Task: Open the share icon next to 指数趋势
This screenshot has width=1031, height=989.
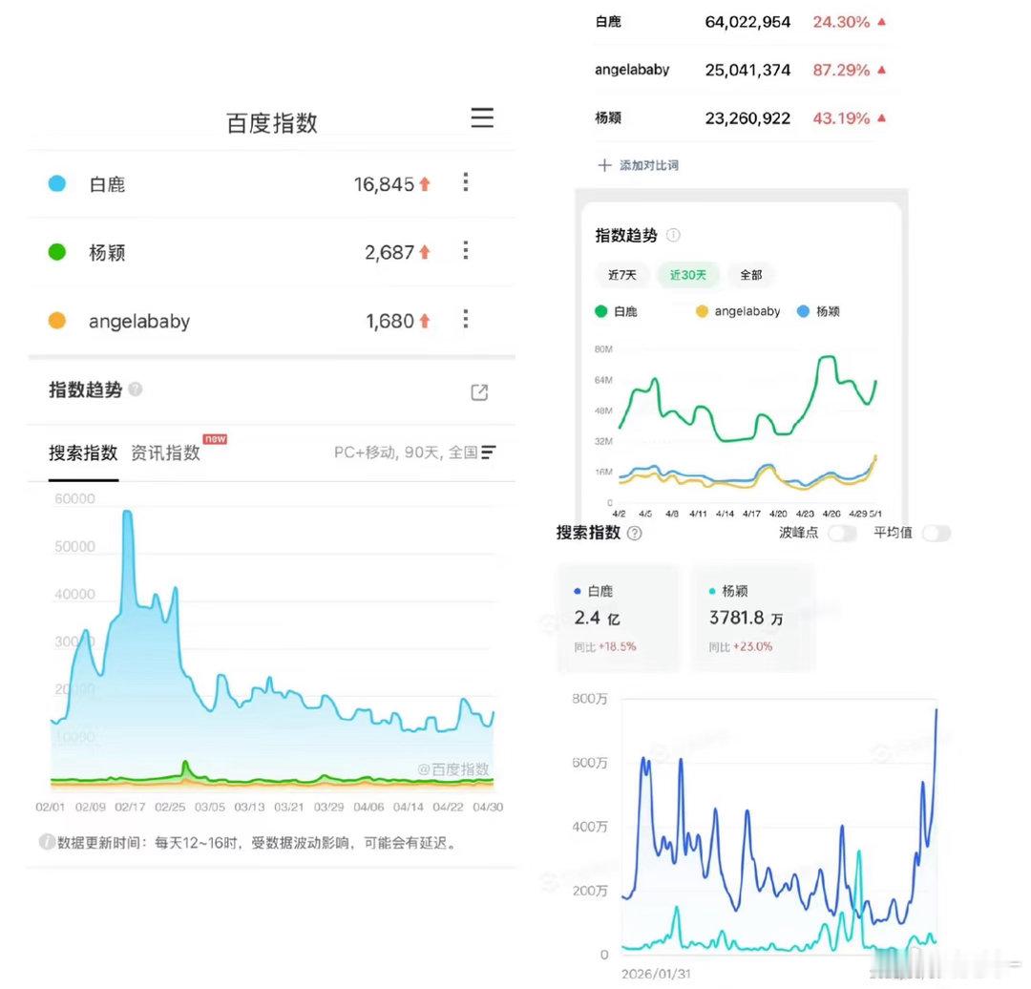Action: pyautogui.click(x=479, y=392)
